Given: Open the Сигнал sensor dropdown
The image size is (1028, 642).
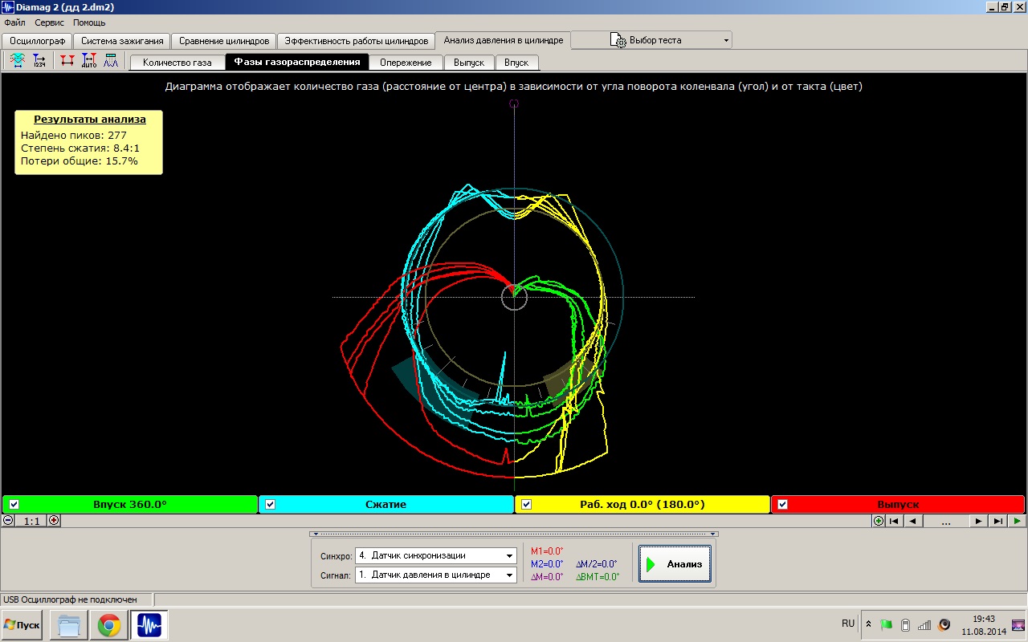Looking at the screenshot, I should coord(510,575).
